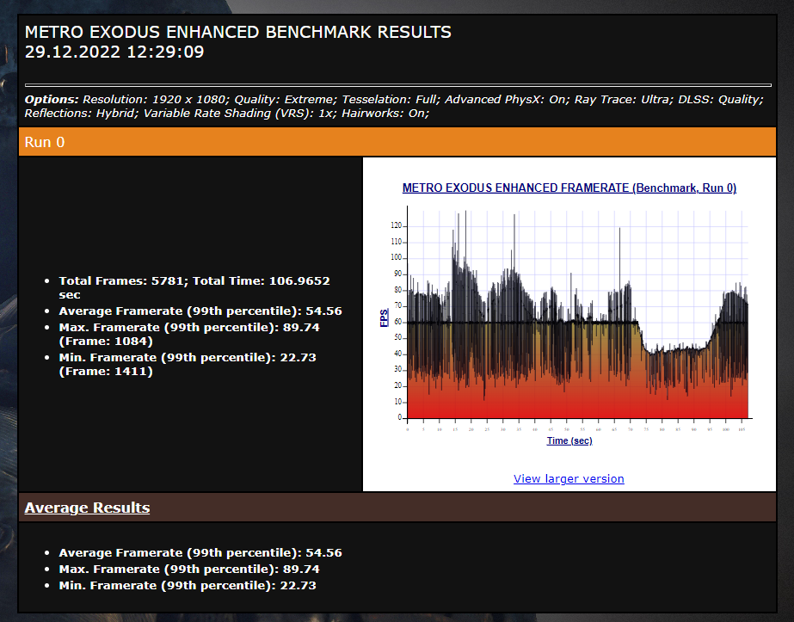Click the 60 label on FPS axis

pos(397,322)
